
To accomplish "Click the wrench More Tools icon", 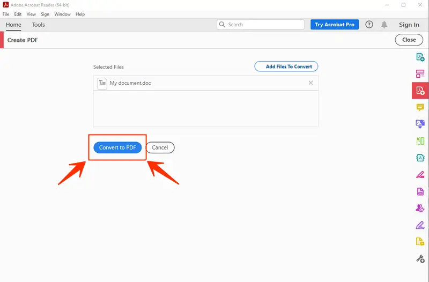I will 420,258.
